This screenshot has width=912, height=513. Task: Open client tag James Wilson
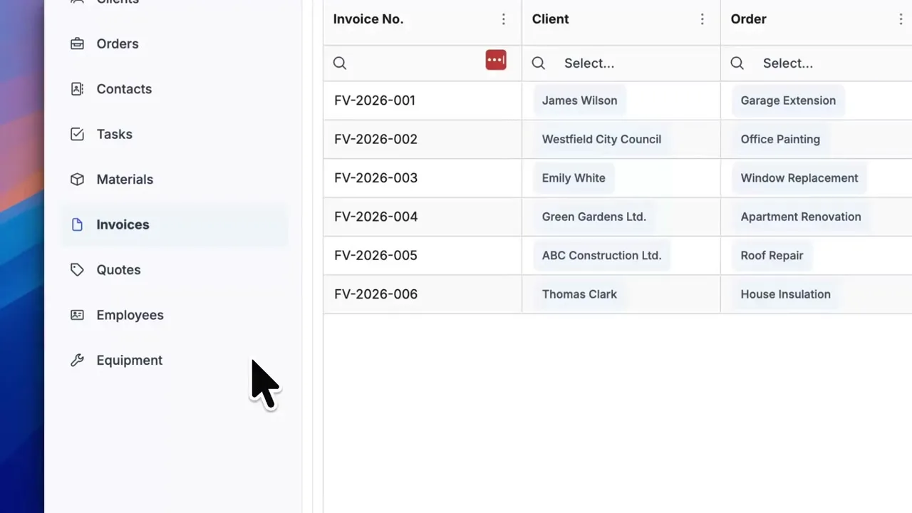click(579, 100)
